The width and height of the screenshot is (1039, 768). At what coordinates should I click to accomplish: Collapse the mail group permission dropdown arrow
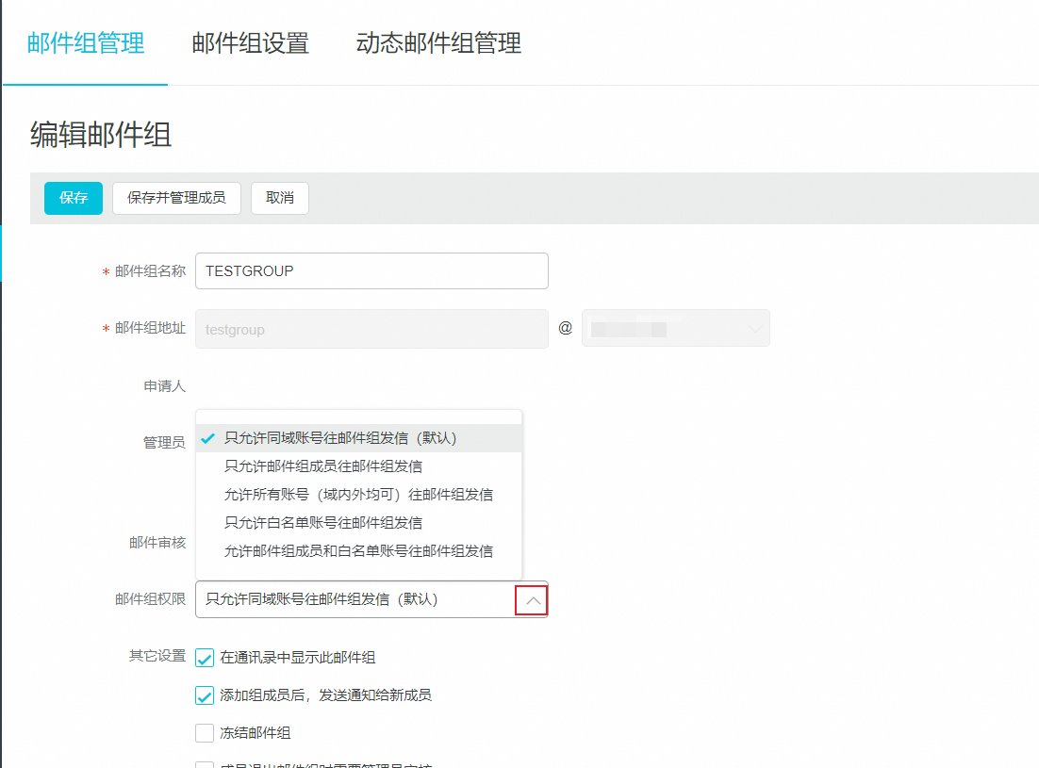pos(532,600)
